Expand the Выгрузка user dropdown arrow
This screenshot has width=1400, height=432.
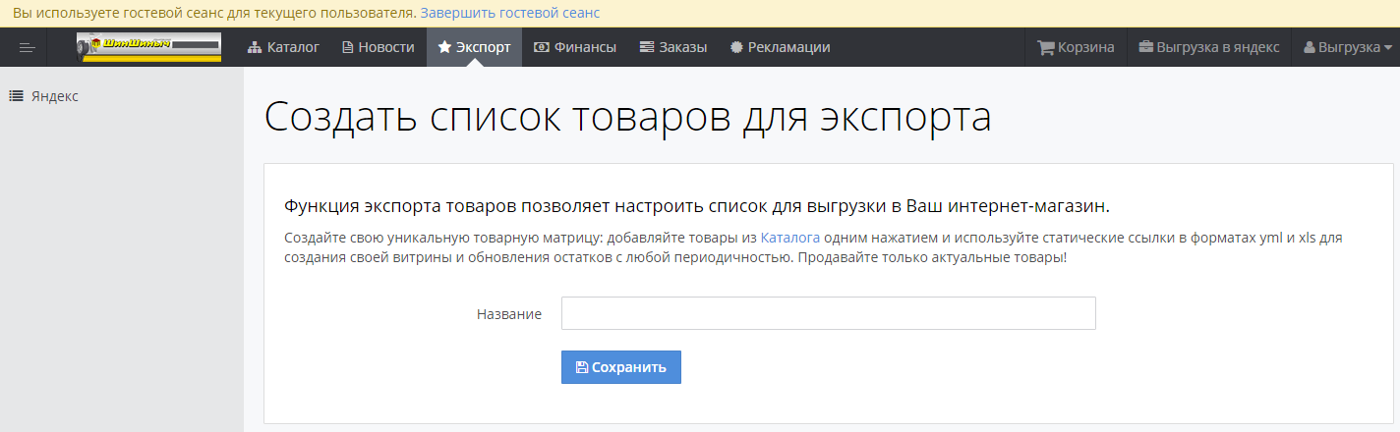(x=1387, y=47)
